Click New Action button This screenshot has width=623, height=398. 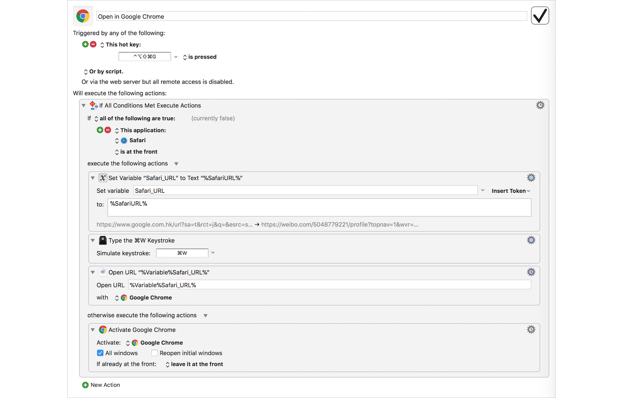(x=101, y=385)
